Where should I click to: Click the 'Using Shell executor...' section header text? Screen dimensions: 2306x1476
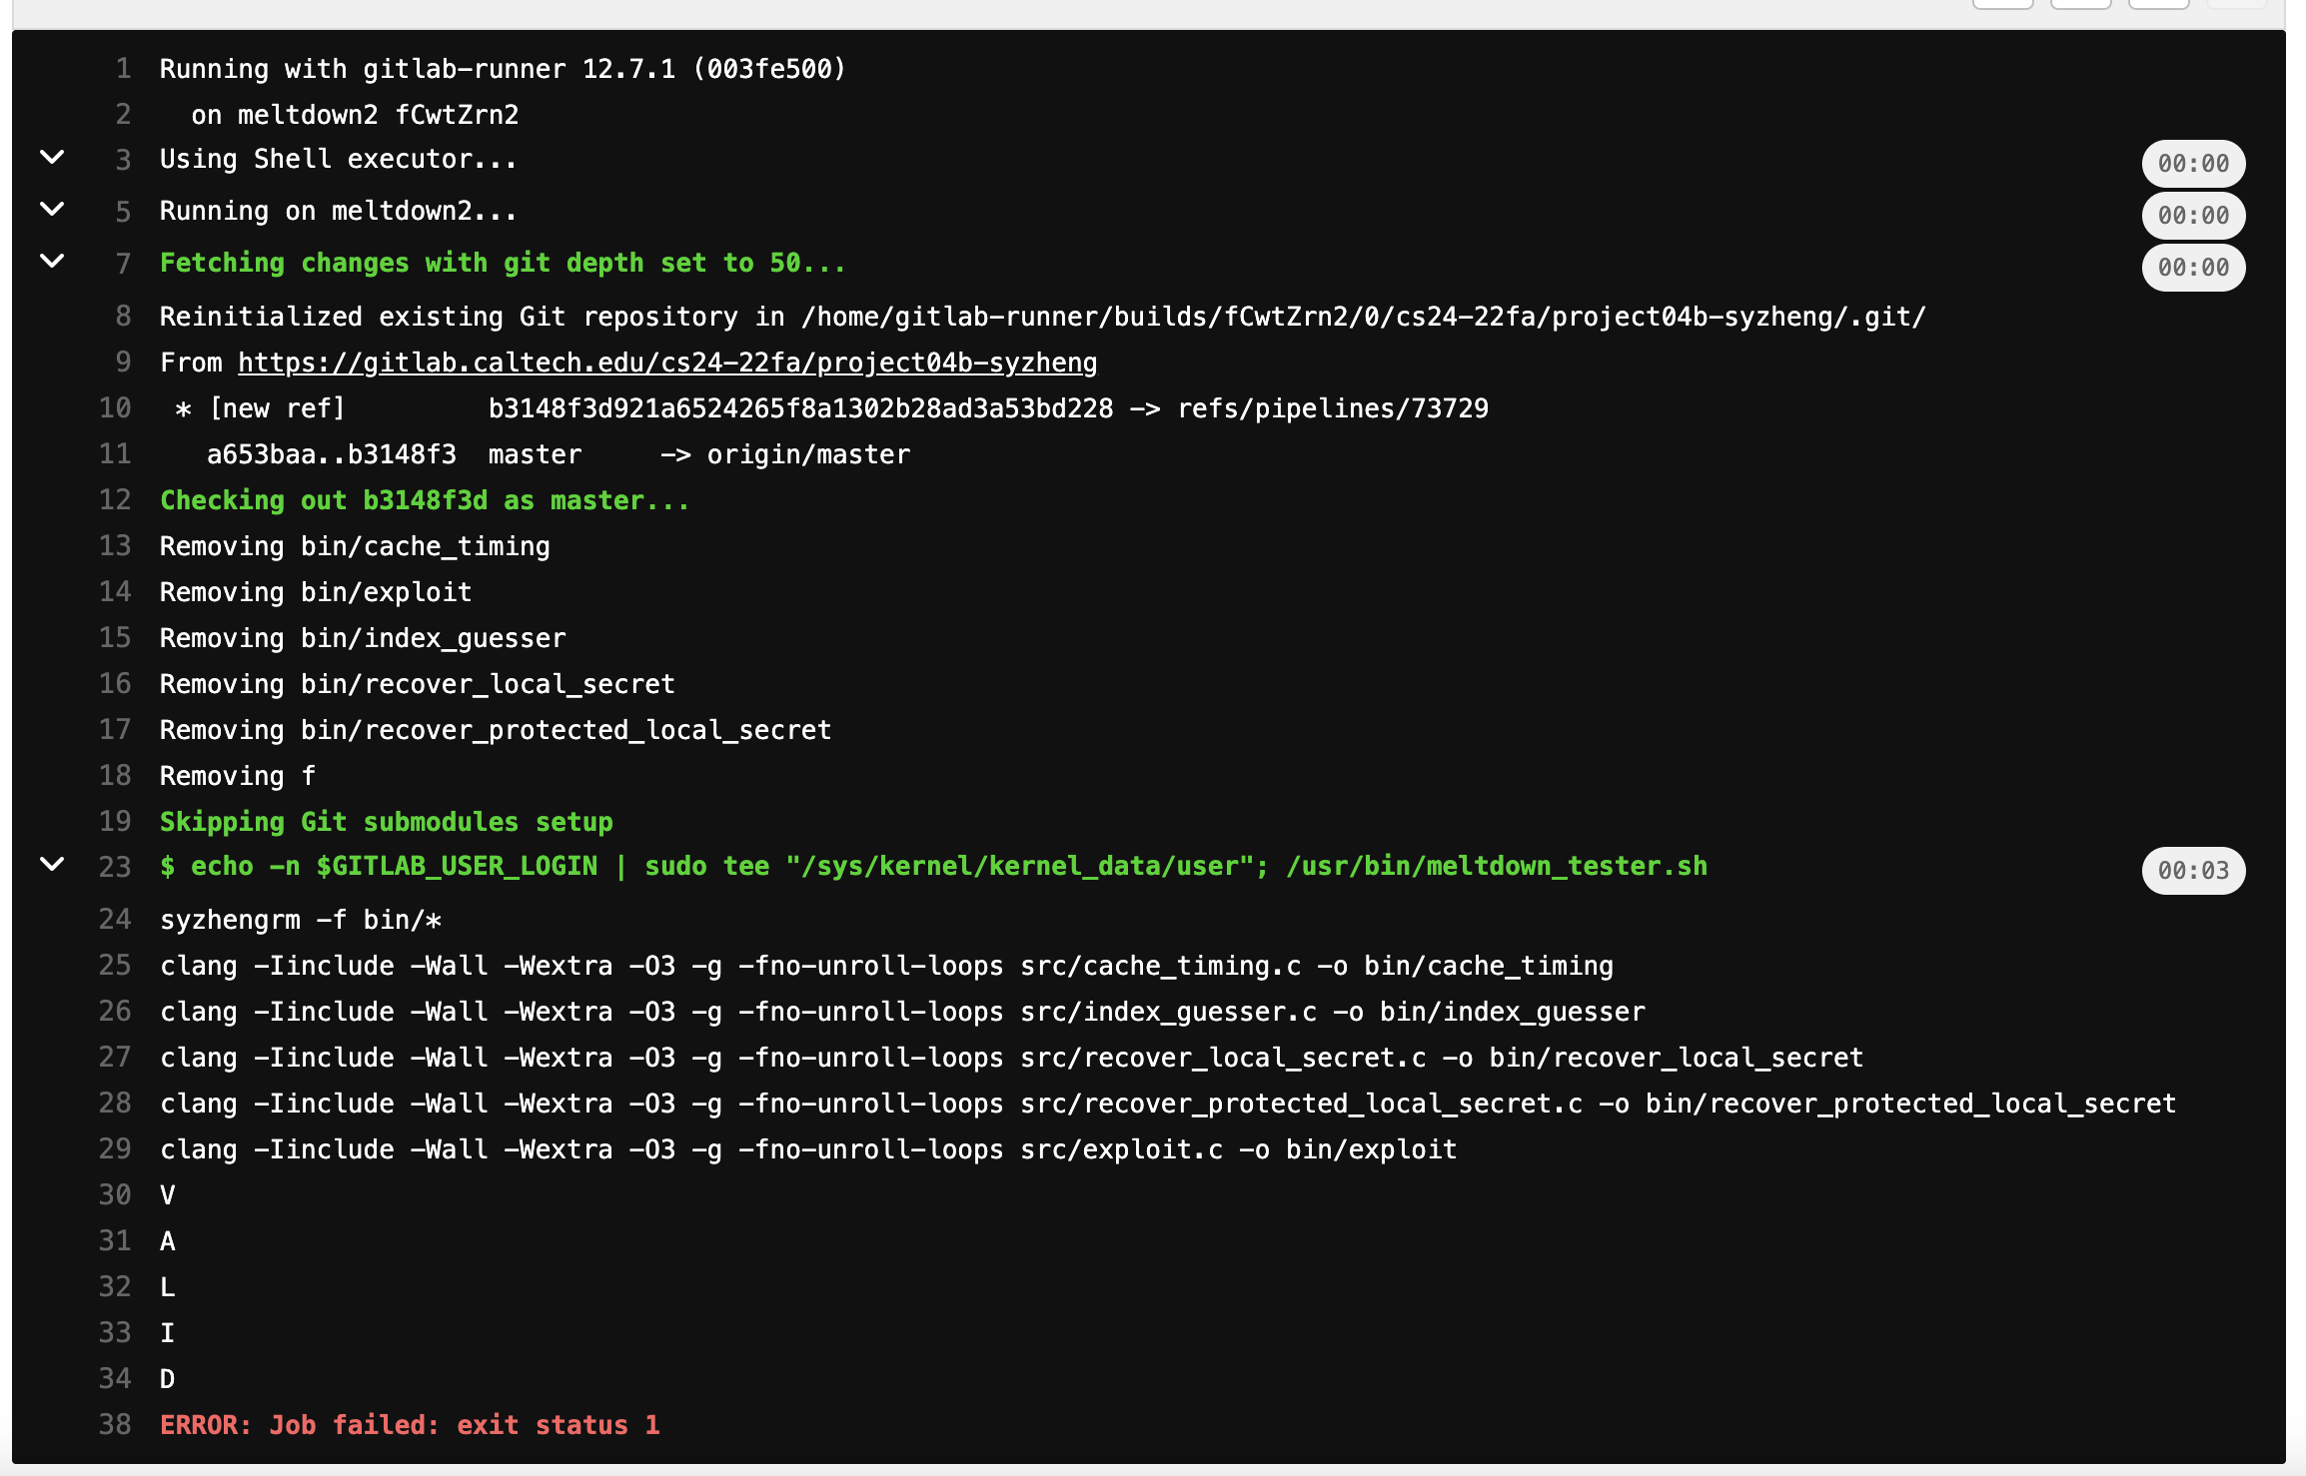click(339, 160)
